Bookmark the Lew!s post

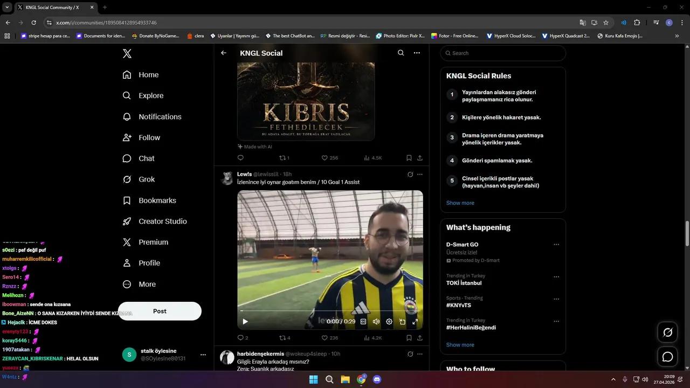coord(409,338)
